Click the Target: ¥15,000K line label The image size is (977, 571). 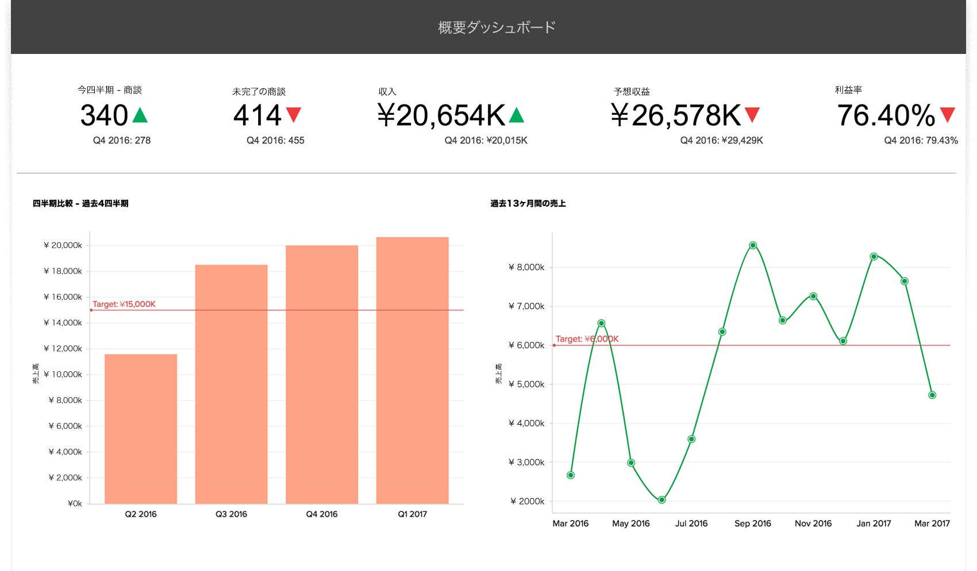(x=124, y=304)
